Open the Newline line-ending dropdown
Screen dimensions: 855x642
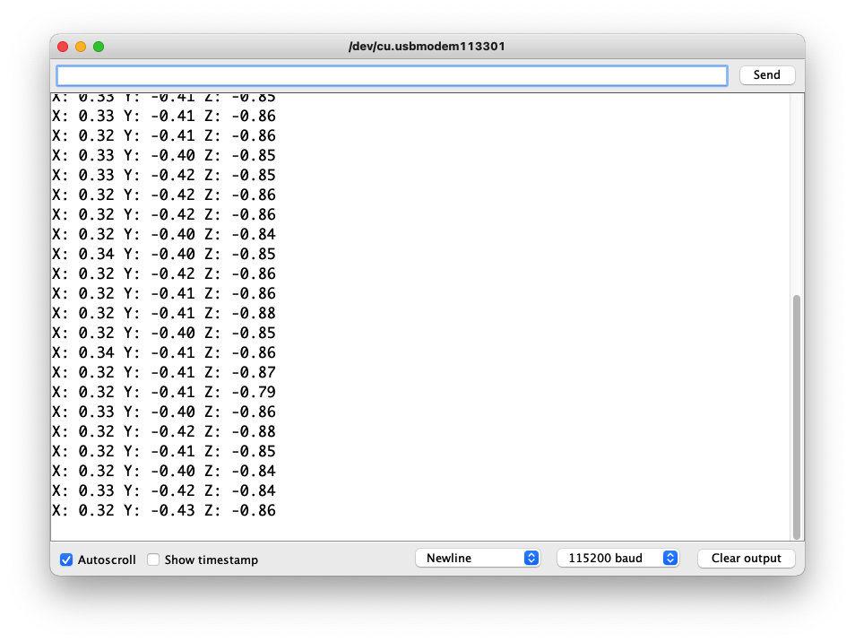point(478,558)
